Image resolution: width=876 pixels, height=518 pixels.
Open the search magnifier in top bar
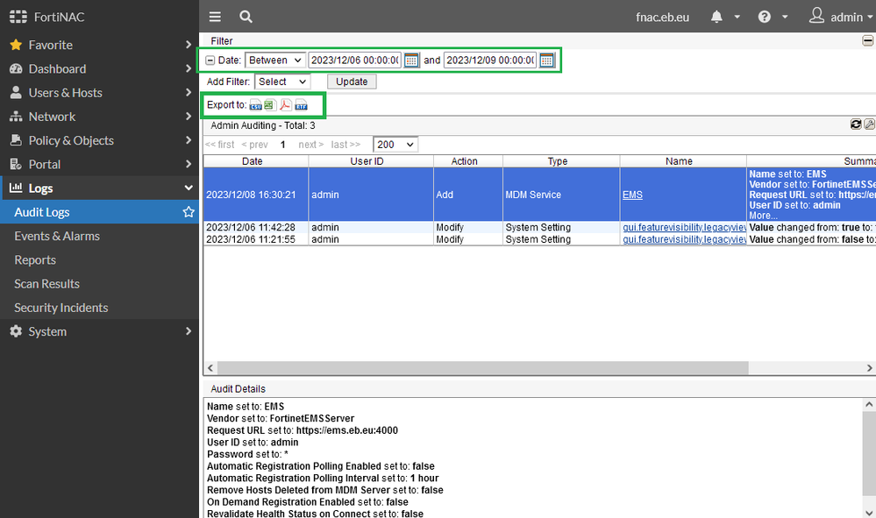246,17
